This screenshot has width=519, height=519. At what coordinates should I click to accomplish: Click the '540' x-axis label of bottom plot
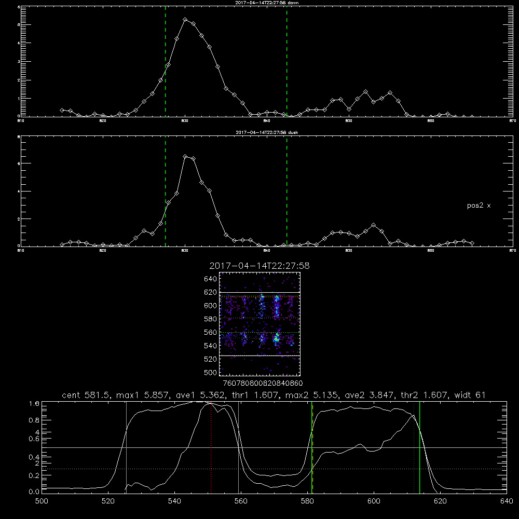[x=174, y=501]
